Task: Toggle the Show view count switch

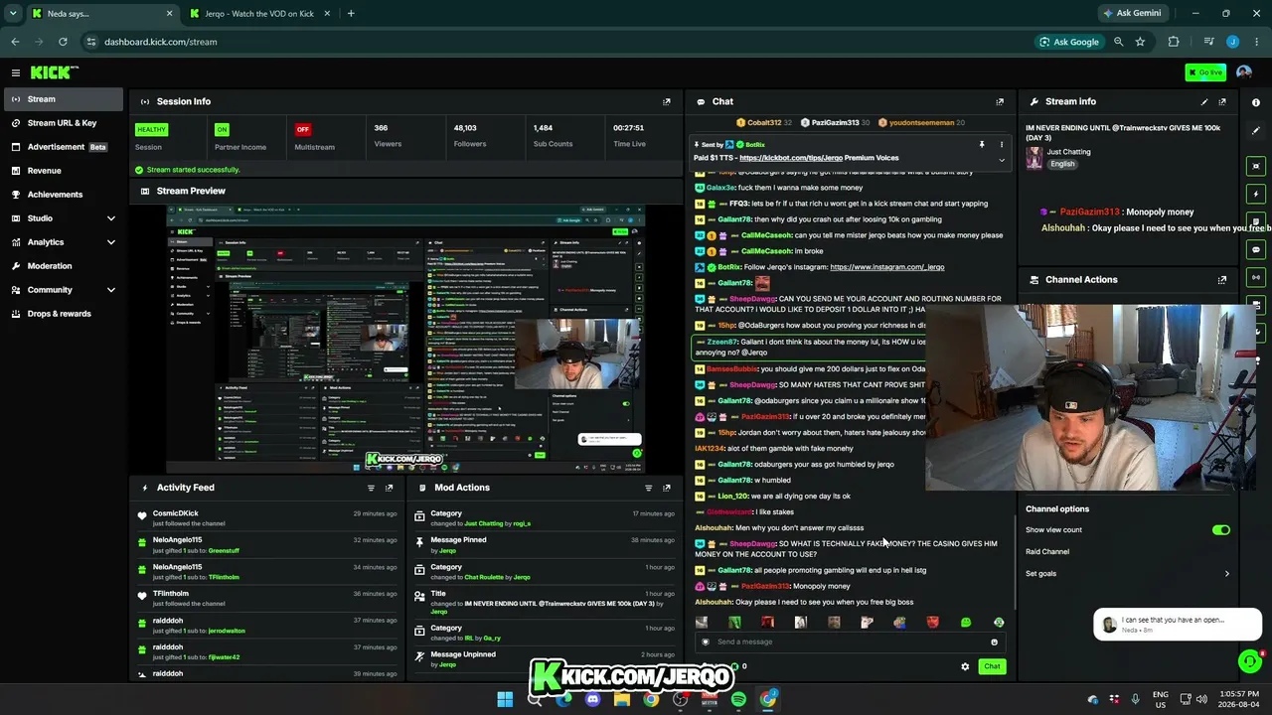Action: click(x=1221, y=530)
